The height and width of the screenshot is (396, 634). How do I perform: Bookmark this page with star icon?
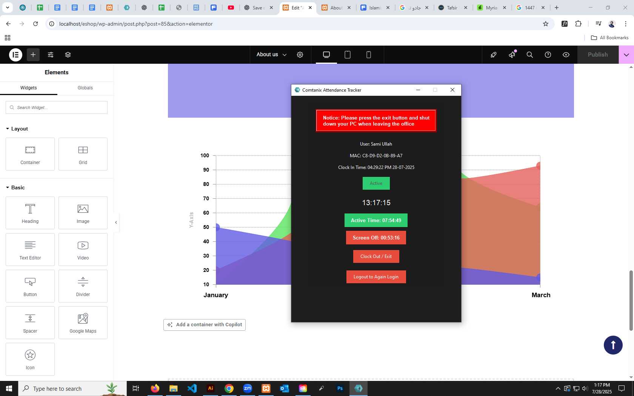pyautogui.click(x=546, y=24)
